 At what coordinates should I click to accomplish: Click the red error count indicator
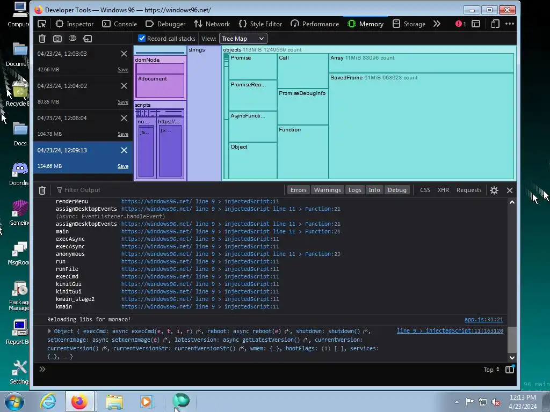coord(460,24)
